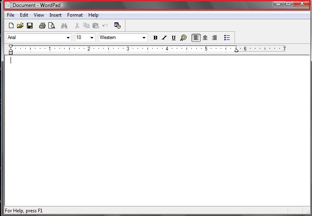Open the font color palette icon
Screen dimensions: 312x216
tap(183, 38)
